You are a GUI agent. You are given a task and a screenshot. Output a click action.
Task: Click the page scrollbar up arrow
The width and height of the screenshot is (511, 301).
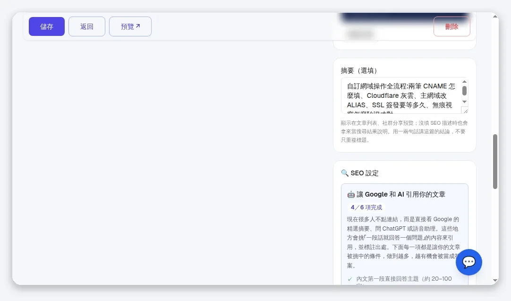(x=495, y=16)
